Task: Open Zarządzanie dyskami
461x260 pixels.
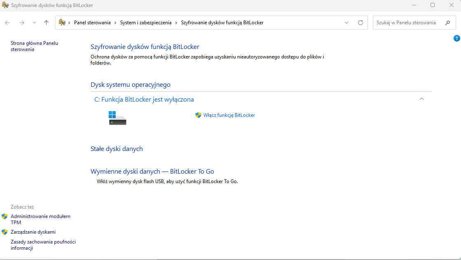Action: [x=33, y=232]
